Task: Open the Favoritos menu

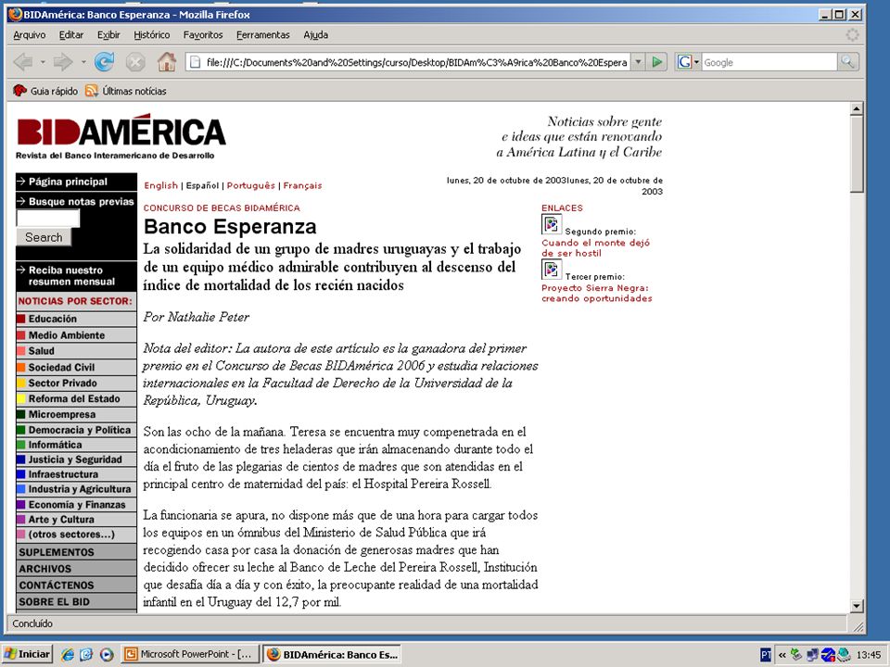Action: tap(203, 34)
